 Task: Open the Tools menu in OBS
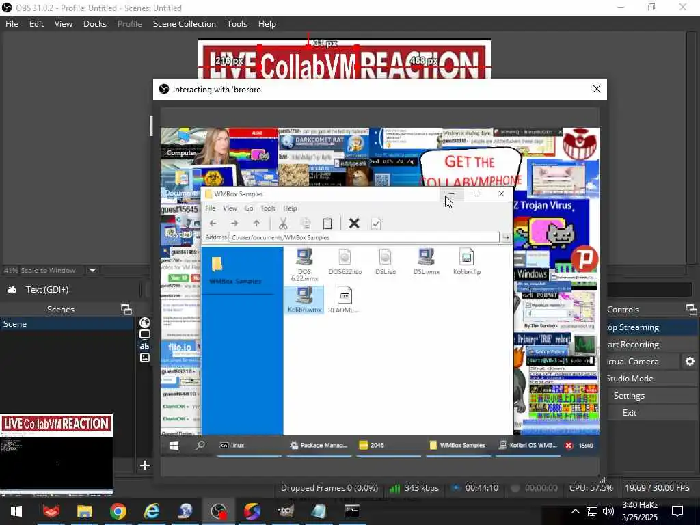[x=237, y=24]
